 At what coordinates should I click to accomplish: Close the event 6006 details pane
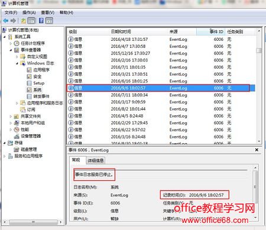click(x=257, y=150)
